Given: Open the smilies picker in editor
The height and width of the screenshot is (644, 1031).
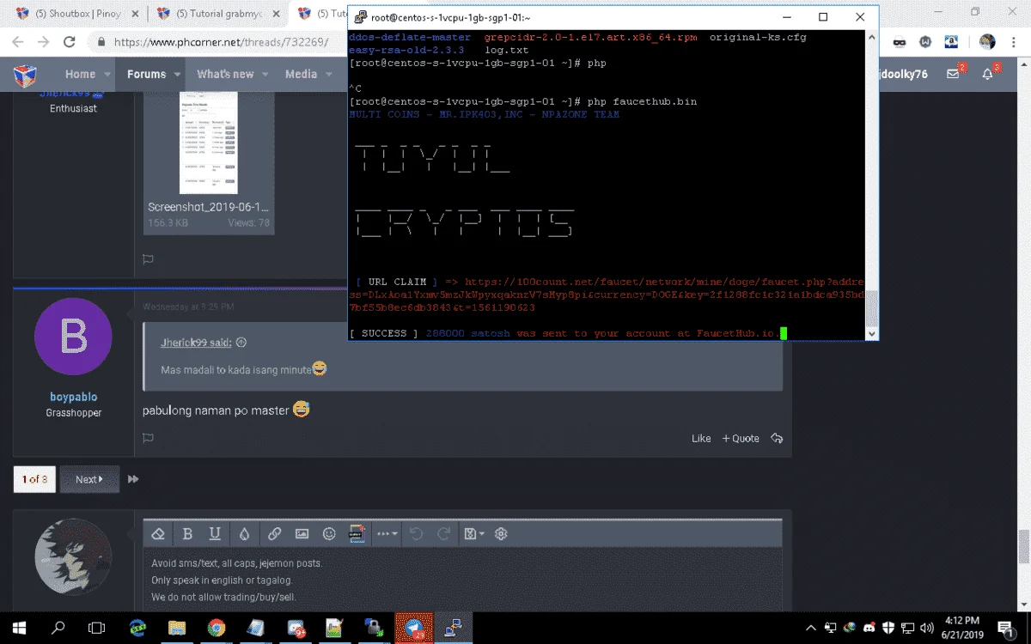Looking at the screenshot, I should point(329,534).
